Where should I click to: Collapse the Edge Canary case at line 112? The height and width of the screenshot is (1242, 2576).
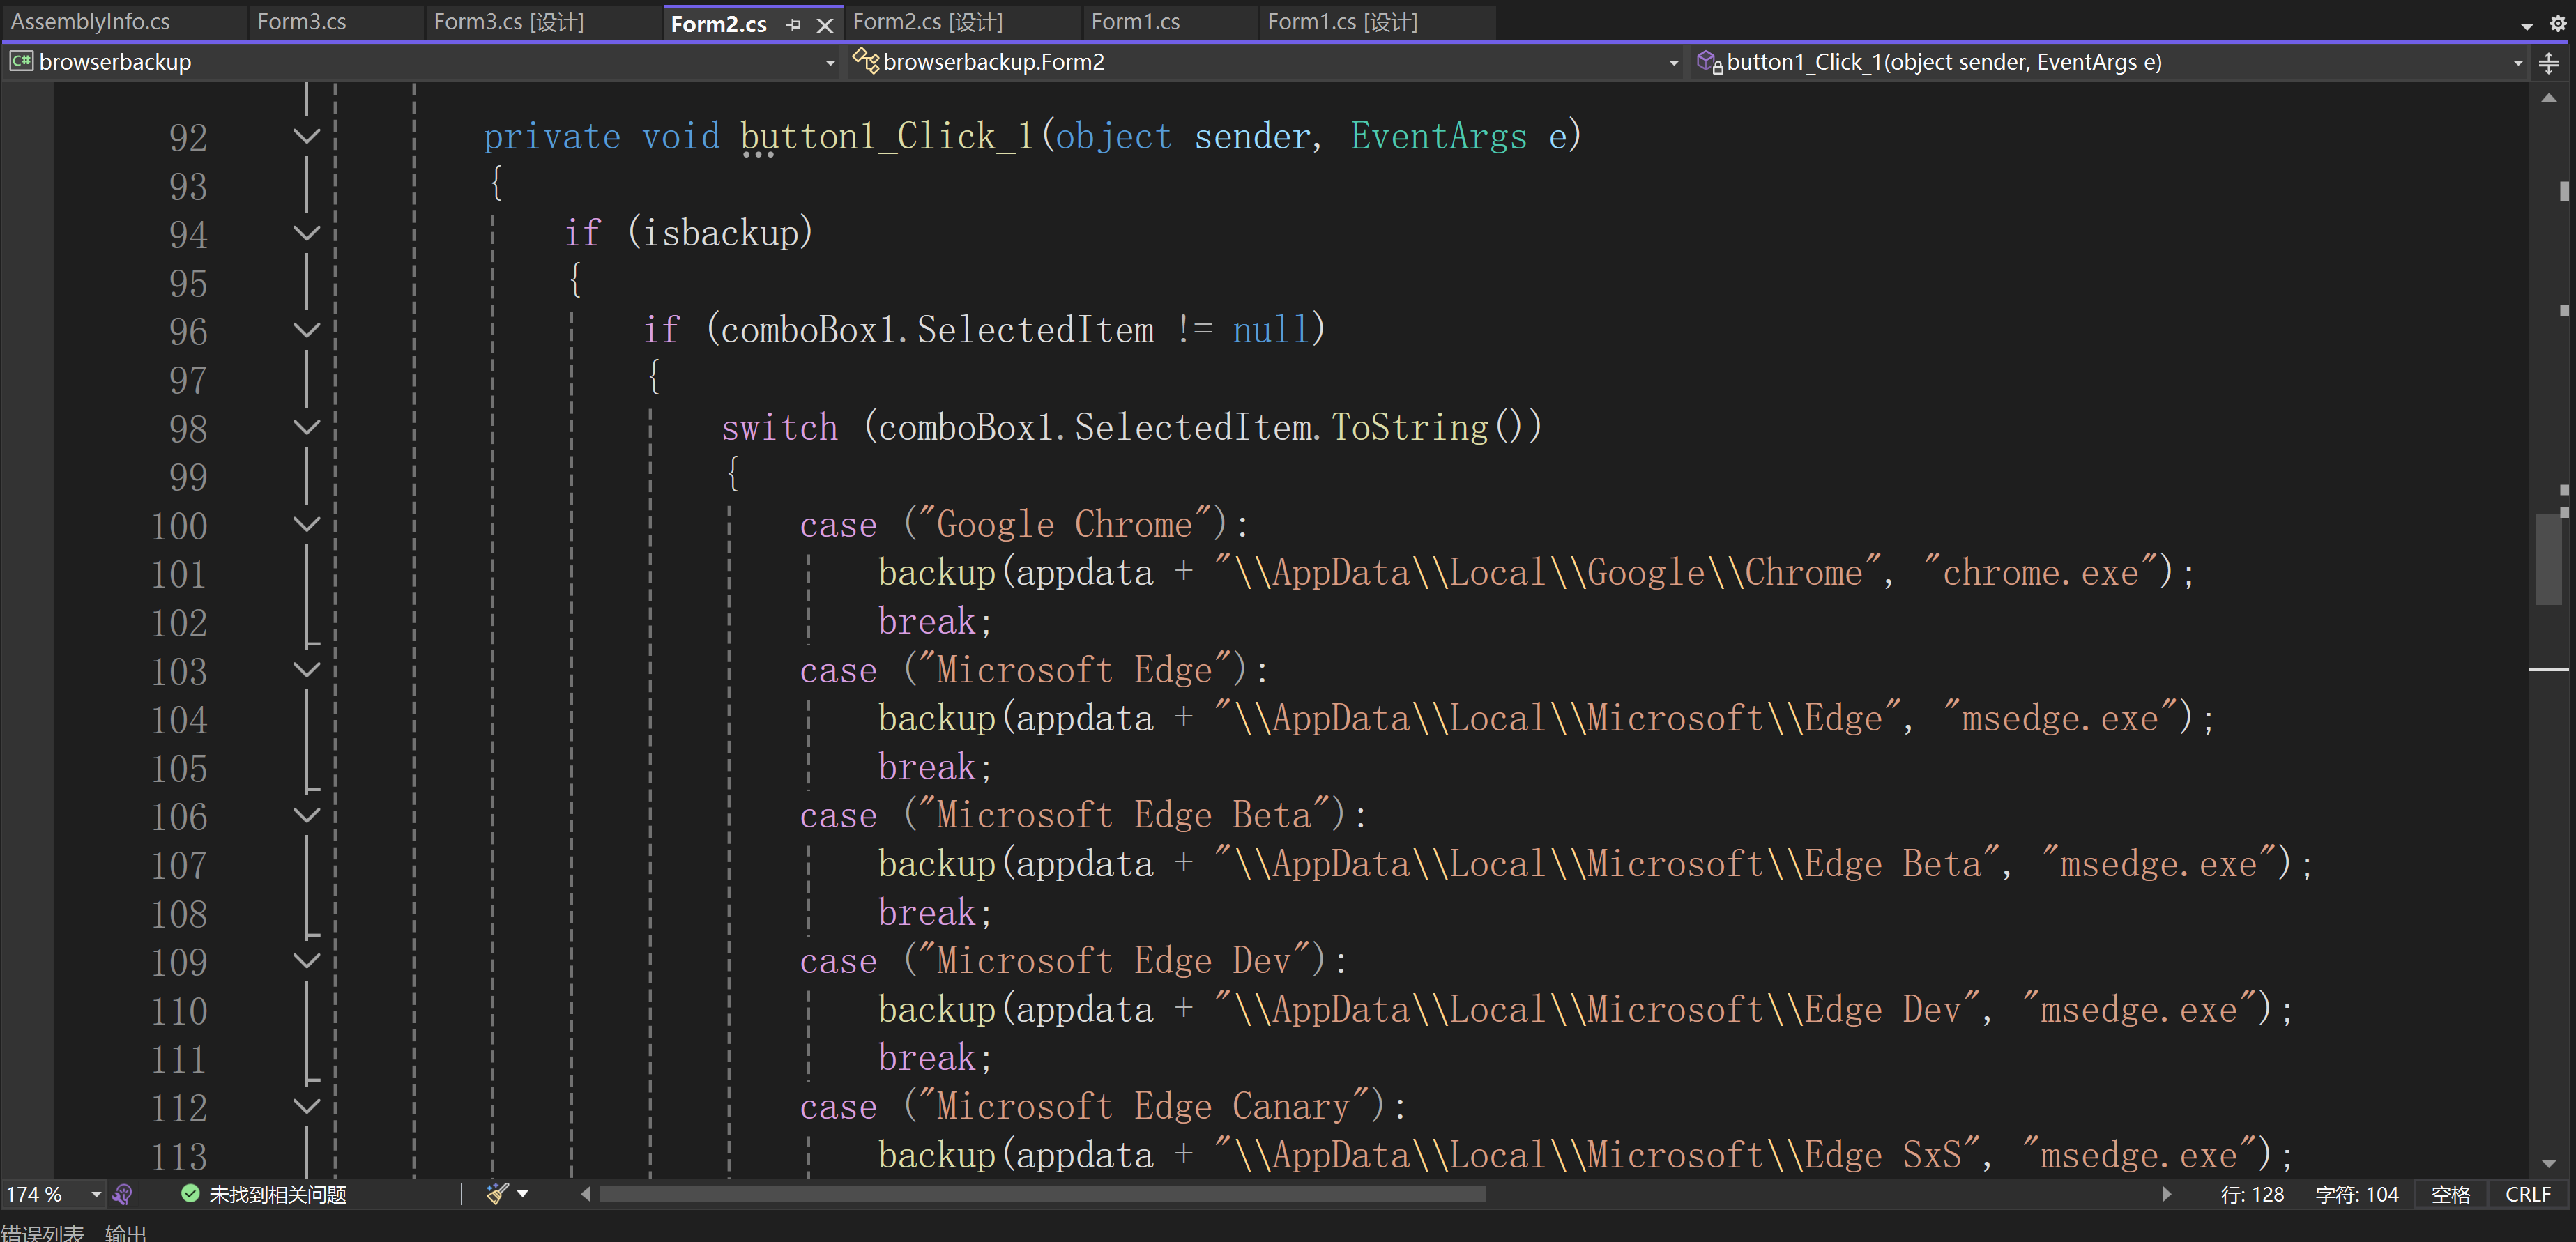point(307,1106)
